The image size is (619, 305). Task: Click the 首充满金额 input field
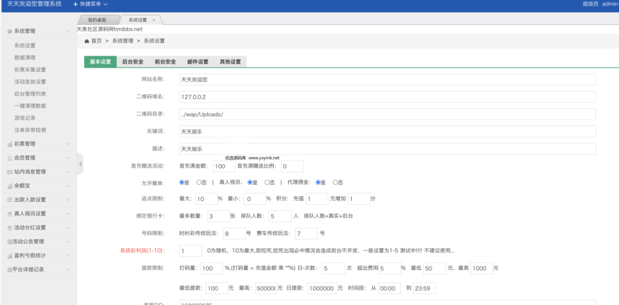[224, 167]
